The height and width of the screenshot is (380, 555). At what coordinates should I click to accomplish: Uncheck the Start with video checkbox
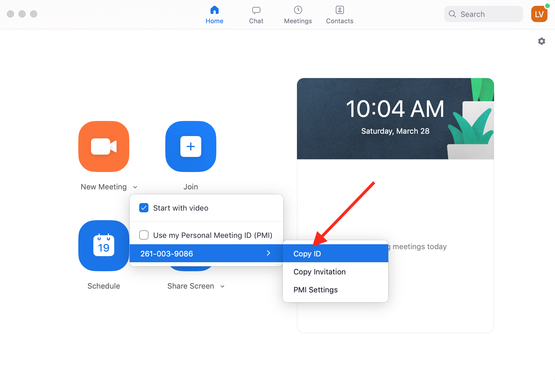tap(144, 208)
